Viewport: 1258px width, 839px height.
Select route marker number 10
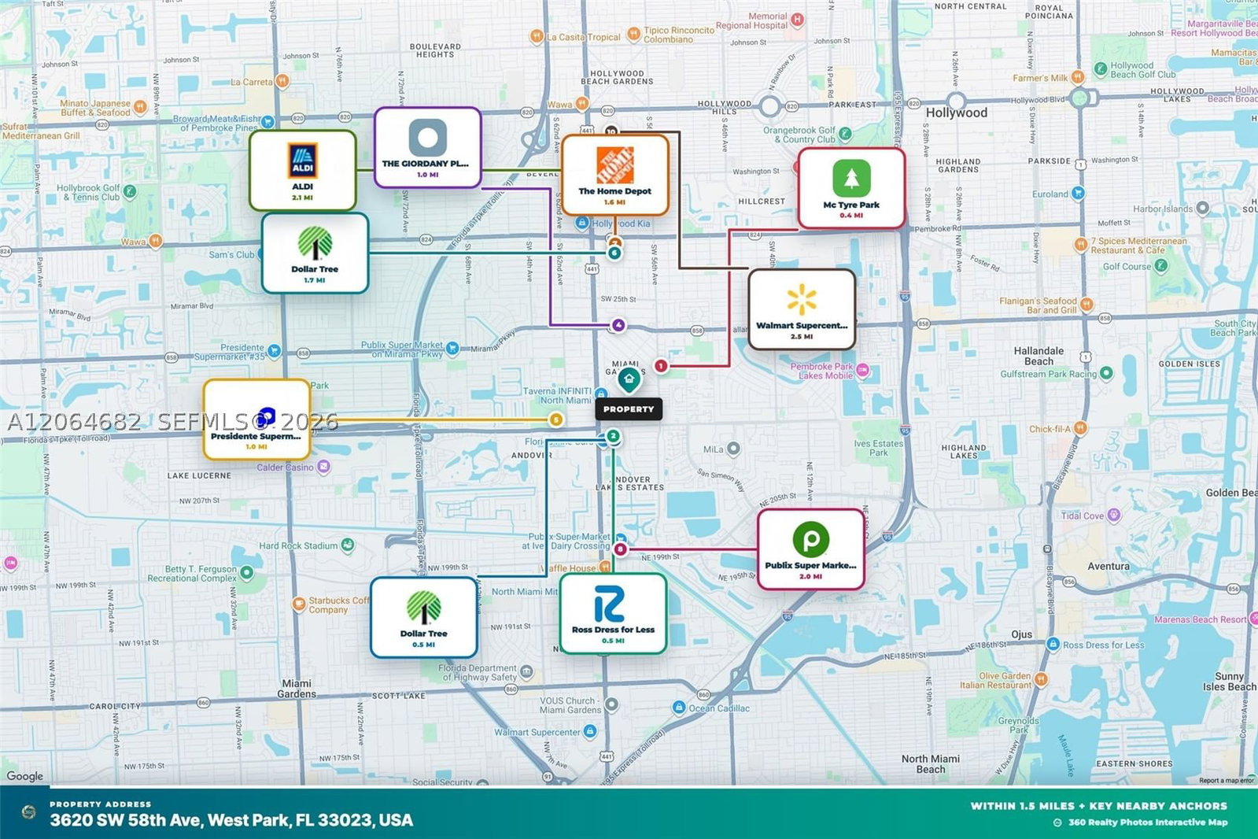coord(611,131)
